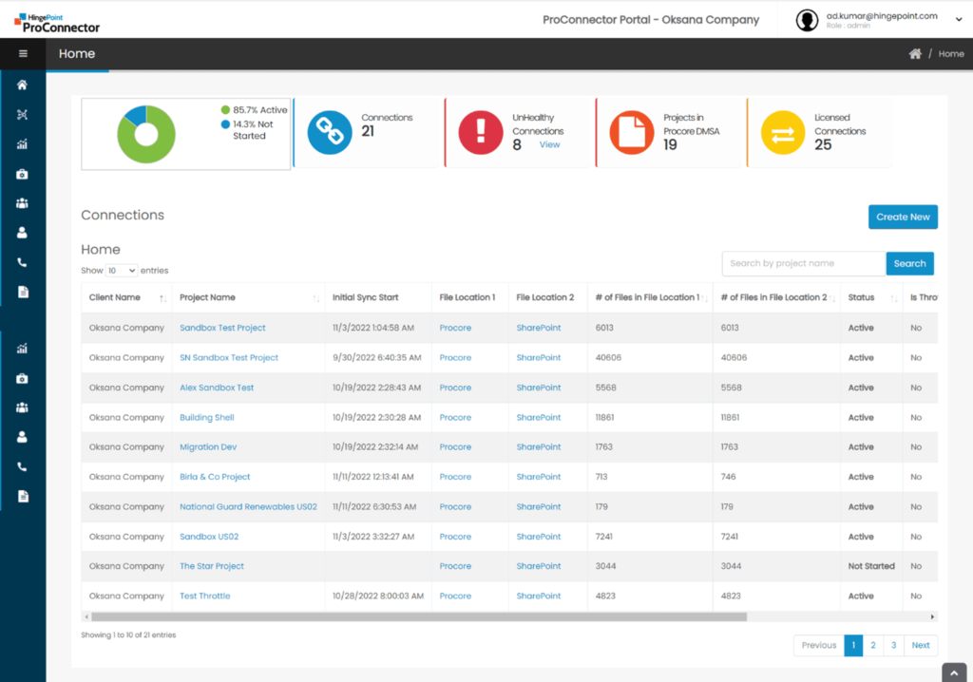Viewport: 973px width, 682px height.
Task: Sort table by Project Name arrows
Action: pos(315,298)
